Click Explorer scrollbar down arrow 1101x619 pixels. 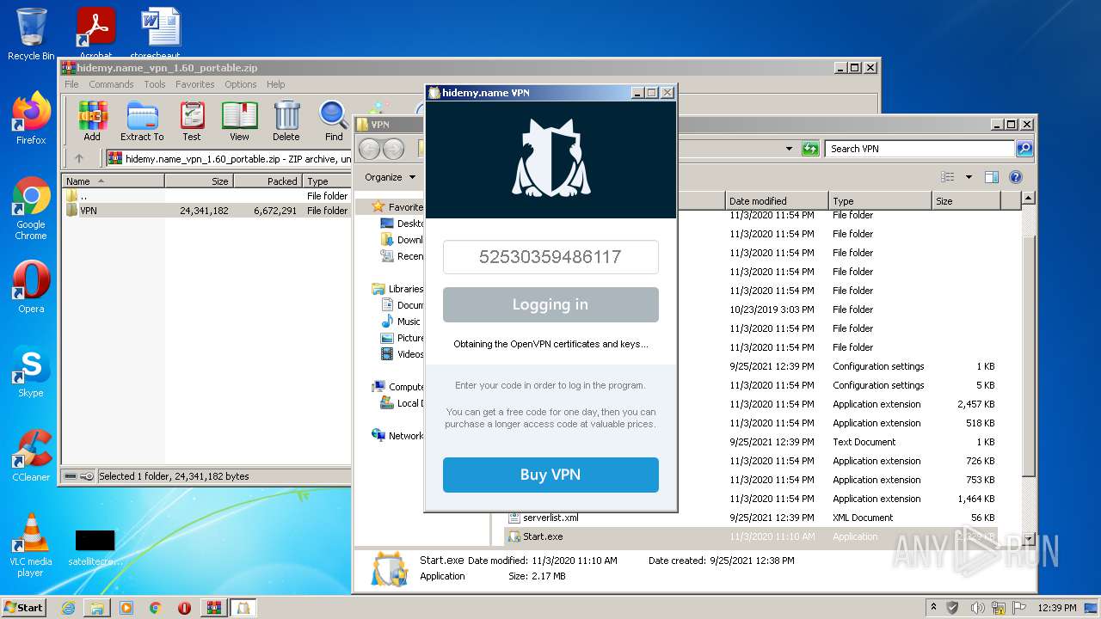(x=1028, y=538)
